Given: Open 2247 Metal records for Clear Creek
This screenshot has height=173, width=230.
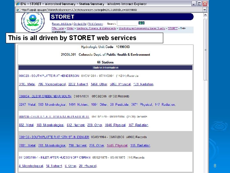Looking at the screenshot, I should [x=27, y=104].
